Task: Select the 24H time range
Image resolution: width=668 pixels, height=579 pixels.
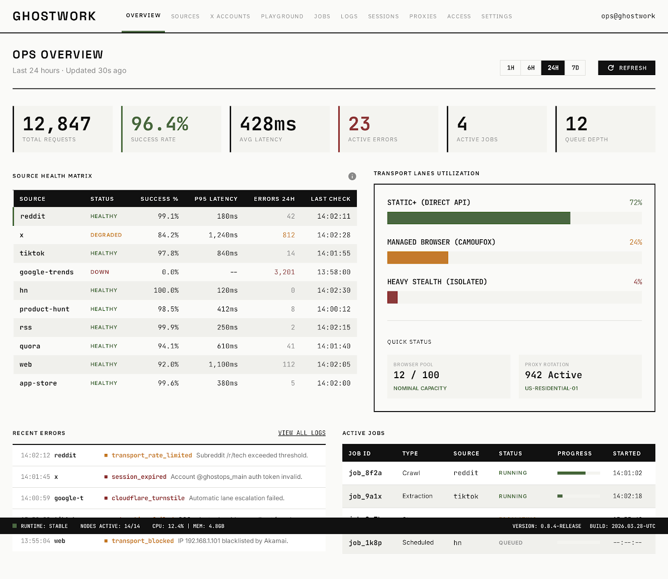Action: coord(553,68)
